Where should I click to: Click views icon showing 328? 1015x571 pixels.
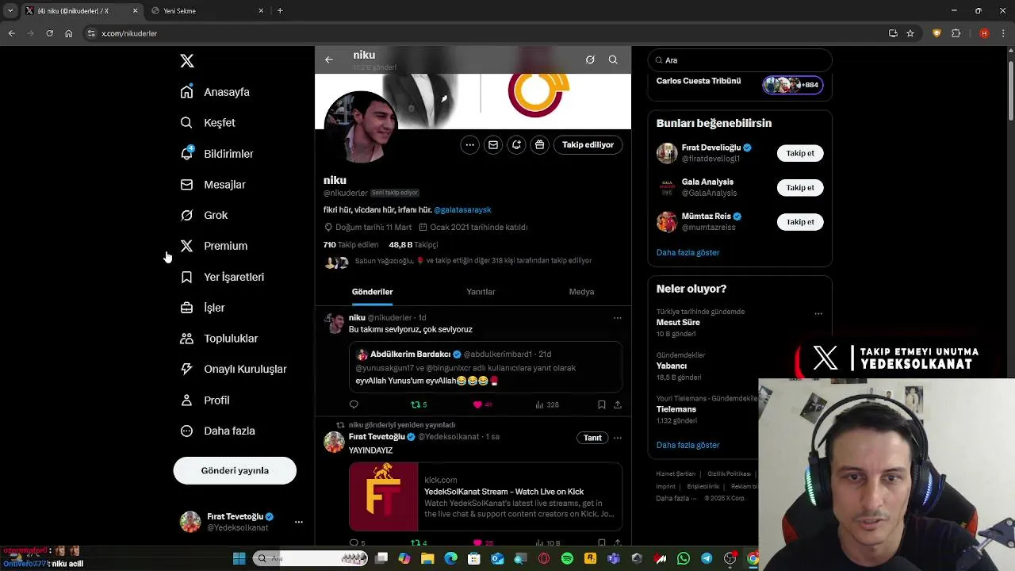pyautogui.click(x=547, y=404)
